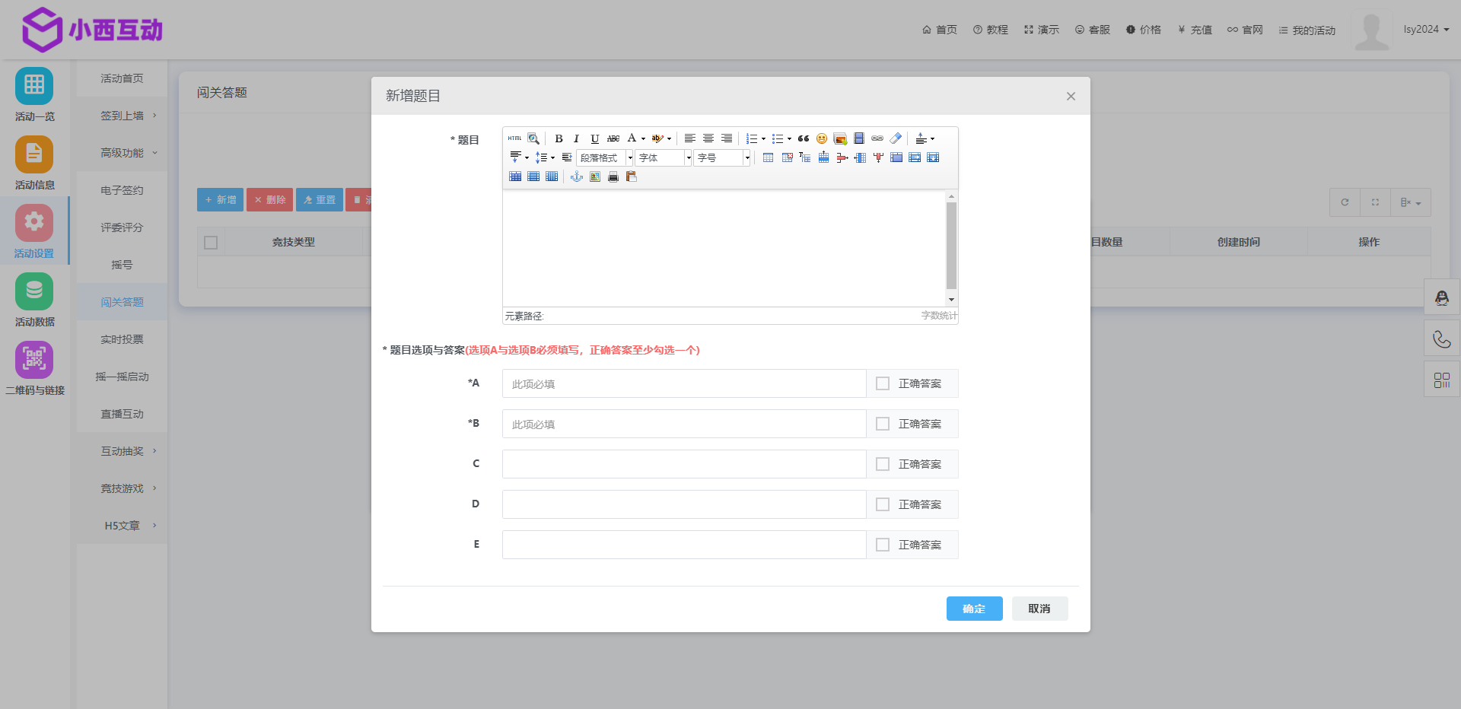Click the 确定 confirm button

click(974, 609)
